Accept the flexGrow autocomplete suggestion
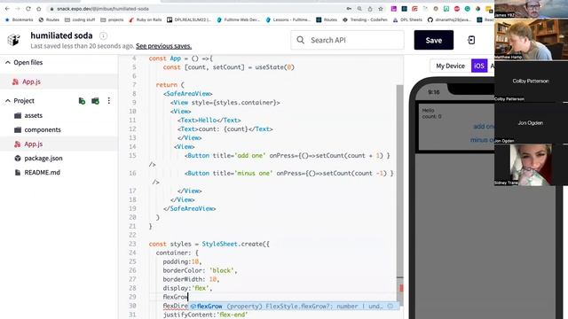568x319 pixels. coord(294,306)
